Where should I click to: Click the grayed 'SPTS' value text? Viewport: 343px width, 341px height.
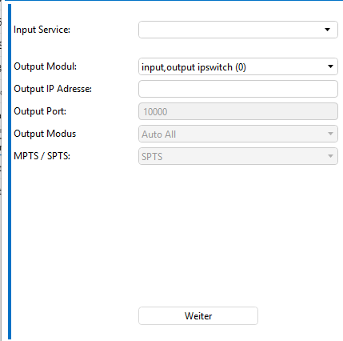152,157
